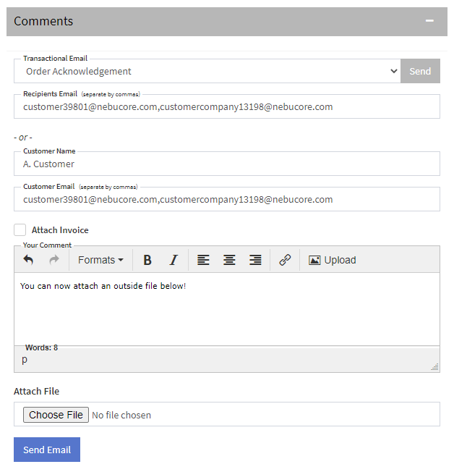Click the gray Send button
Image resolution: width=454 pixels, height=472 pixels.
pyautogui.click(x=420, y=71)
